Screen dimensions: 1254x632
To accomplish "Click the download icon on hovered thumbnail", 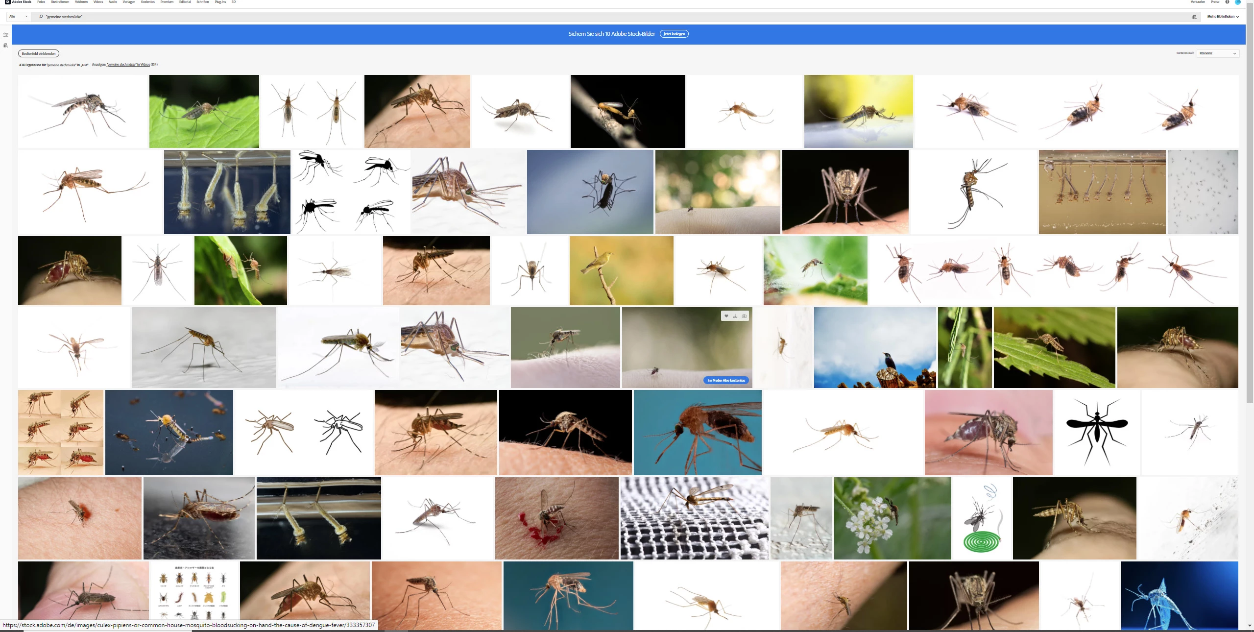I will coord(735,316).
